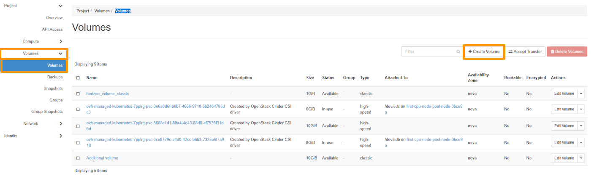Viewport: 591px width, 176px height.
Task: Expand the Identity sidebar section
Action: coord(61,136)
